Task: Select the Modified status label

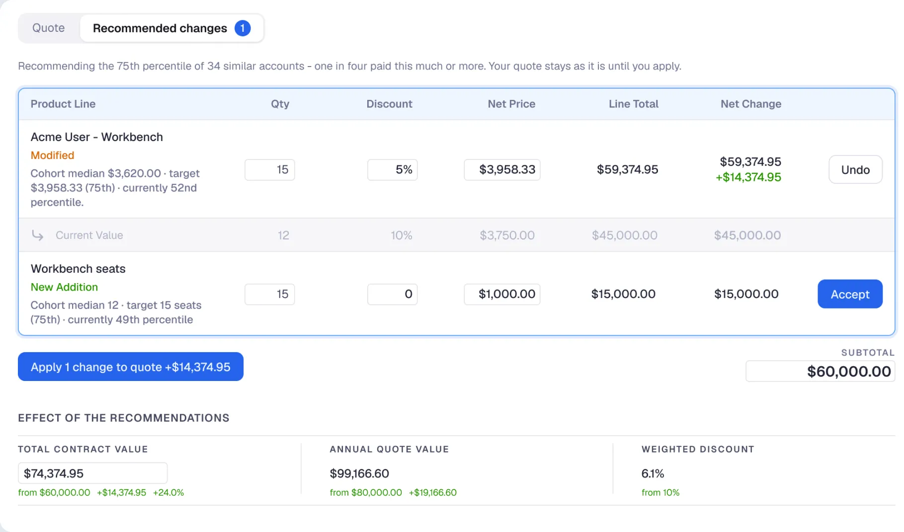Action: (x=52, y=155)
